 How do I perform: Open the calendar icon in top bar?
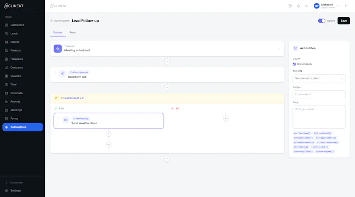click(290, 6)
